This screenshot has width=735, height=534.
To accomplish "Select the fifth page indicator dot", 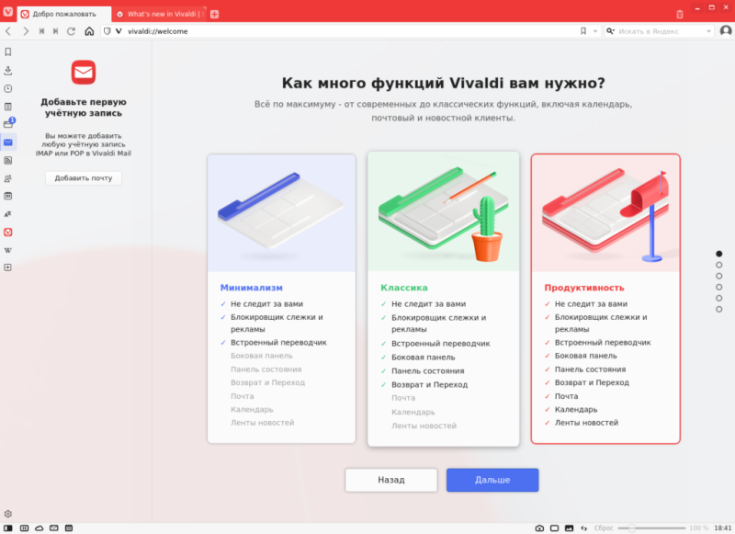I will (719, 298).
